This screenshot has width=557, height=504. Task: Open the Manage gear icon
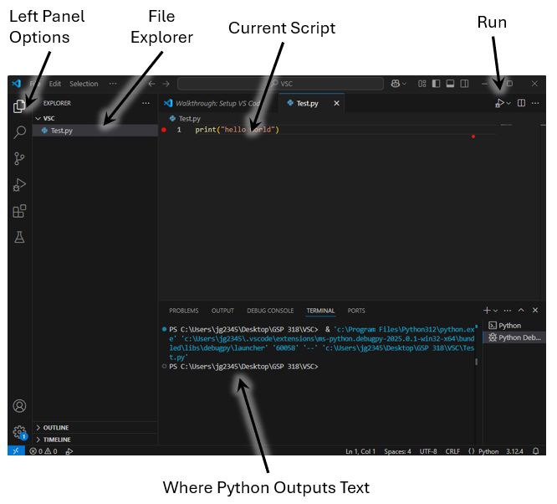tap(19, 432)
